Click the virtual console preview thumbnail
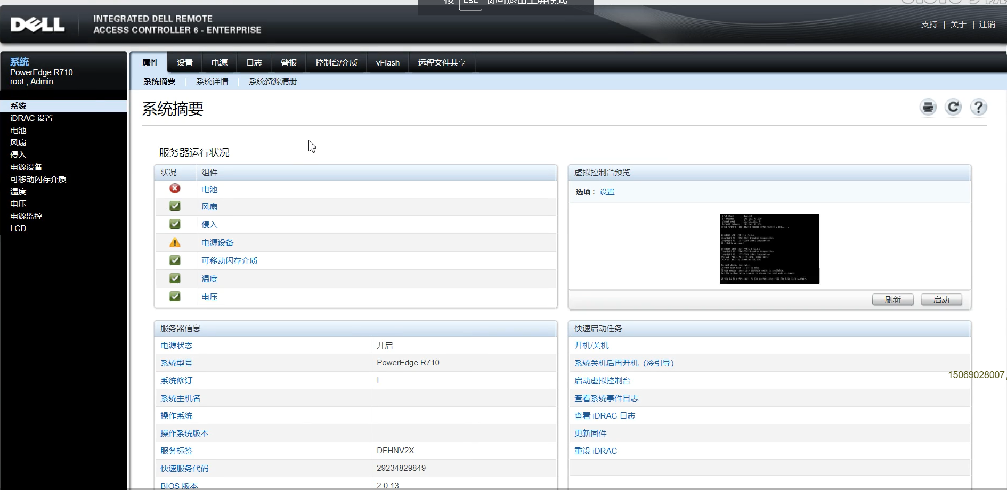The image size is (1007, 490). 769,249
